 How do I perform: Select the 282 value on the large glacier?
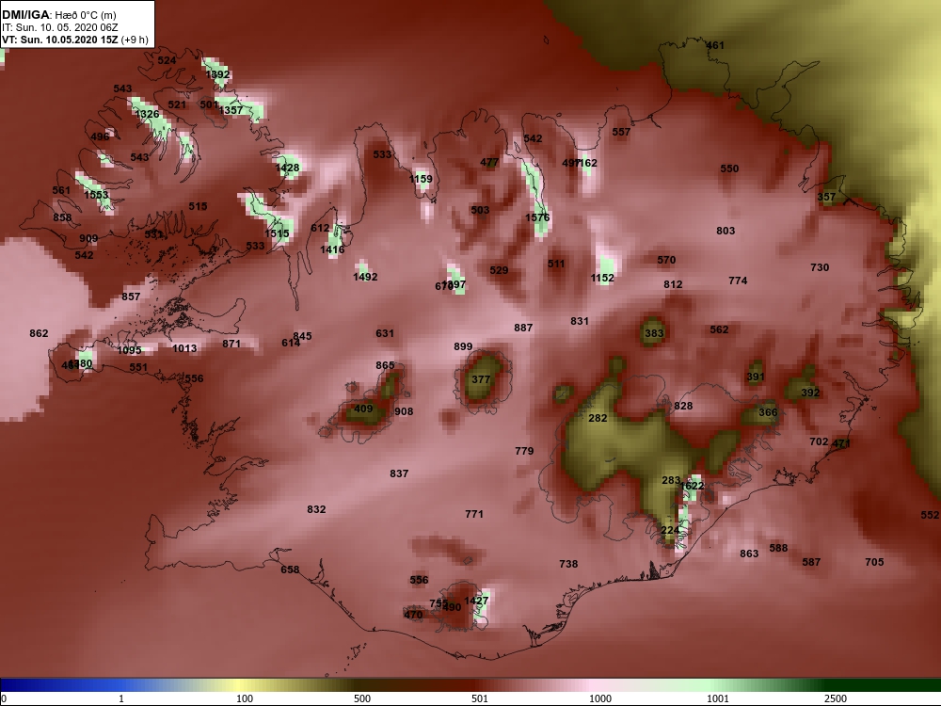coord(598,418)
